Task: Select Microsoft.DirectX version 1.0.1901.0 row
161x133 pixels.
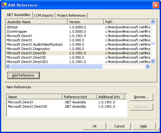Action: [78, 36]
